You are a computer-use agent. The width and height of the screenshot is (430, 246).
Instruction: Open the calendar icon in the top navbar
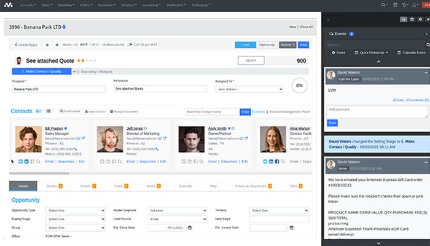point(395,5)
